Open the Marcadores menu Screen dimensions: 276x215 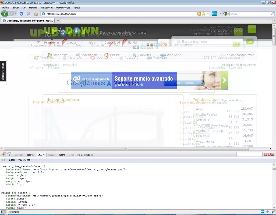coord(47,8)
